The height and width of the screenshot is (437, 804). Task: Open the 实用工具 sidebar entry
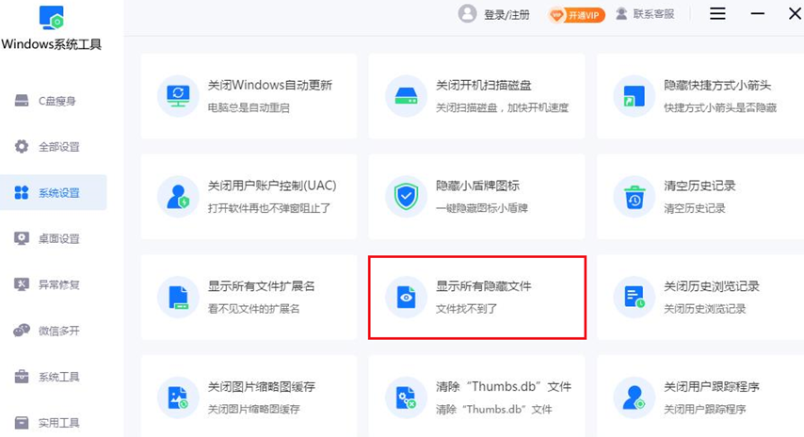[54, 423]
